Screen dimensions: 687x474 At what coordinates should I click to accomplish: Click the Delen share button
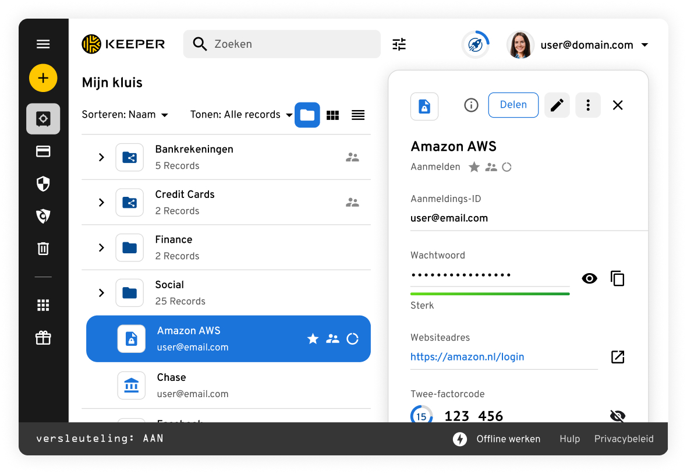[x=513, y=105]
